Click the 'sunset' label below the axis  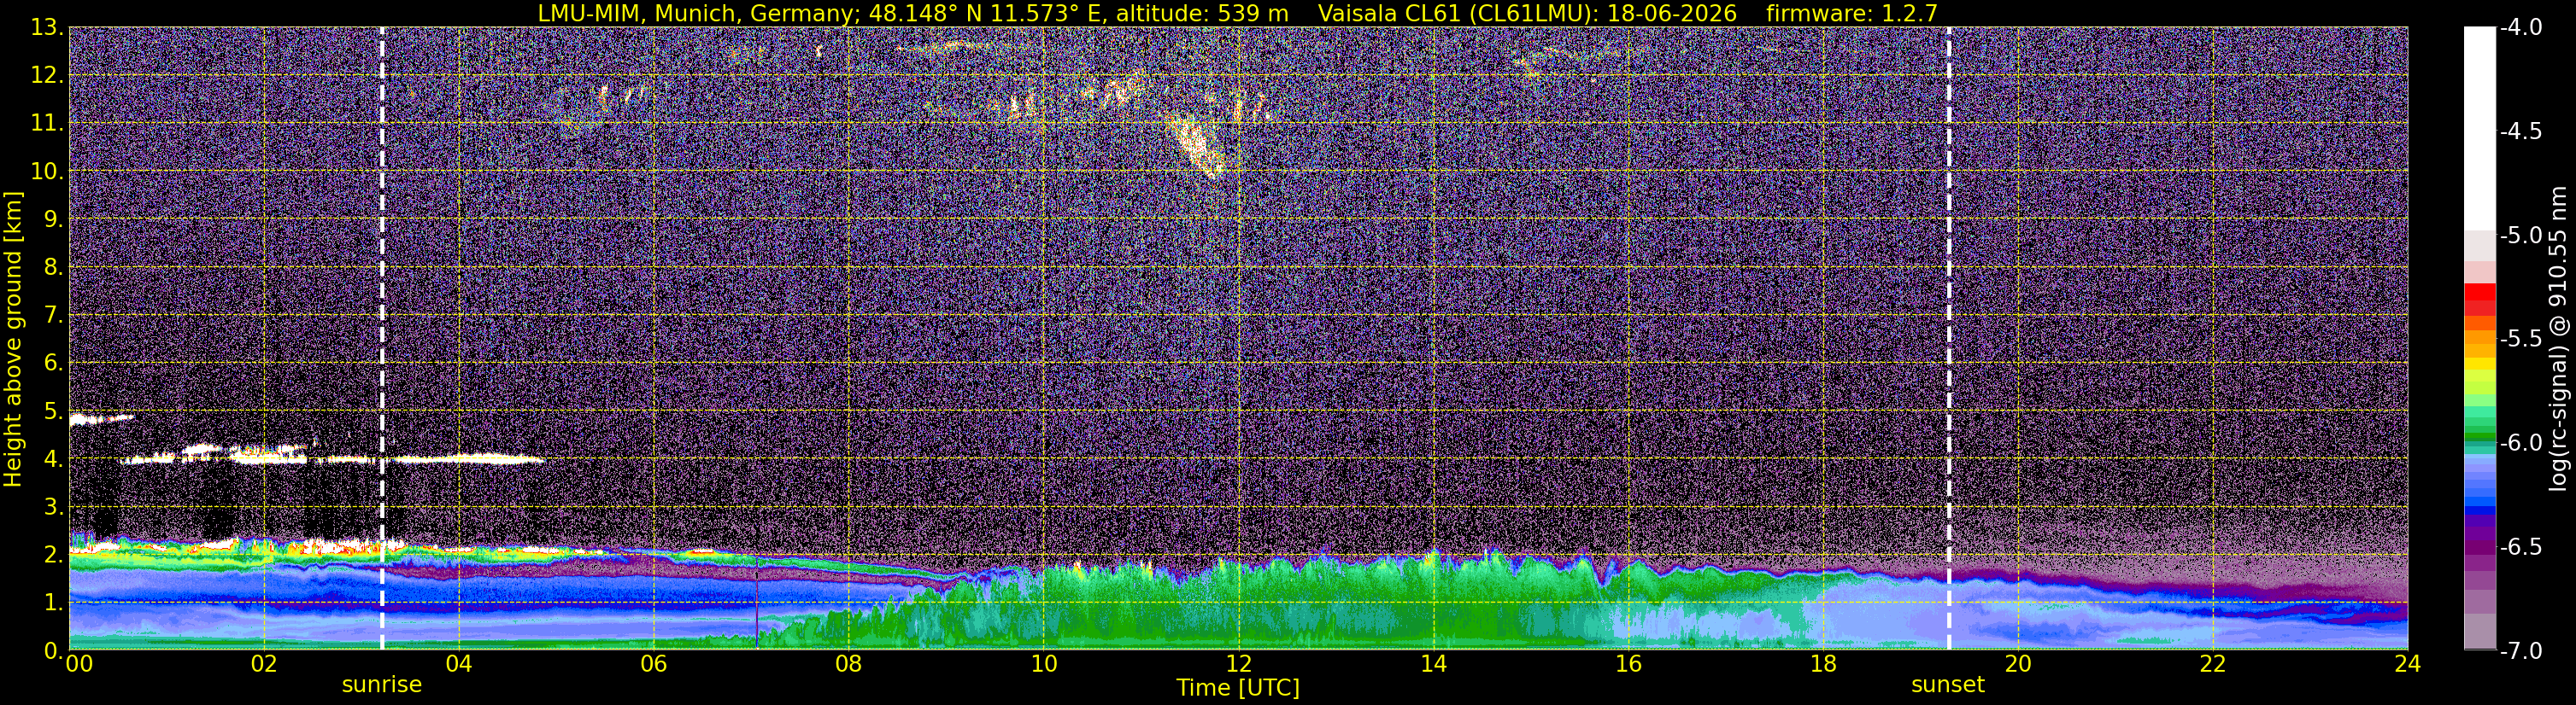click(1948, 685)
